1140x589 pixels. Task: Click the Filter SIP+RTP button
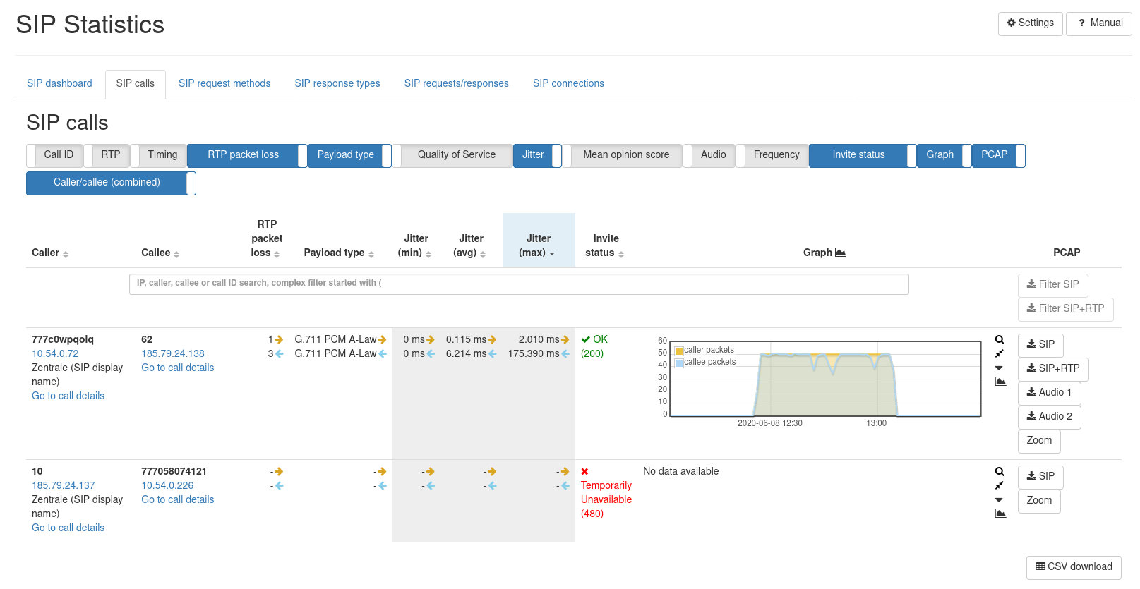pyautogui.click(x=1065, y=309)
